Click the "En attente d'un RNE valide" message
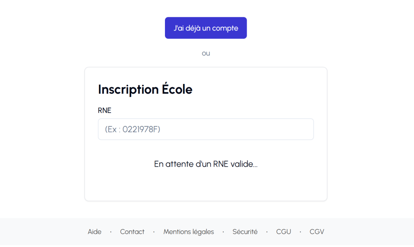This screenshot has height=247, width=414. 206,164
